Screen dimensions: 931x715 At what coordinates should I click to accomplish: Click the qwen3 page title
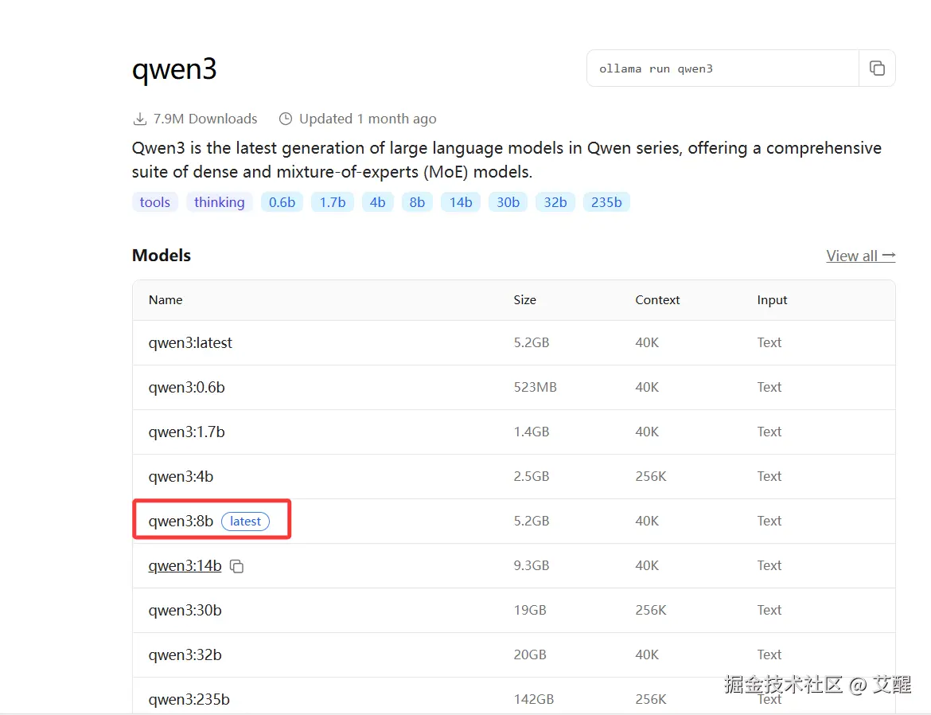coord(174,69)
